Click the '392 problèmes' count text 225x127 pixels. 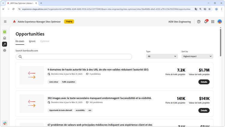click(96, 102)
